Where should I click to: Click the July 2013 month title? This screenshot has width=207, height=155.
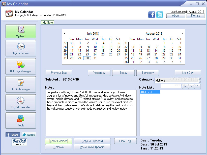coord(93,34)
